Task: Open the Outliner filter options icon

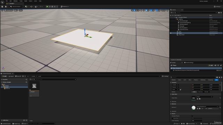Action: click(x=172, y=12)
